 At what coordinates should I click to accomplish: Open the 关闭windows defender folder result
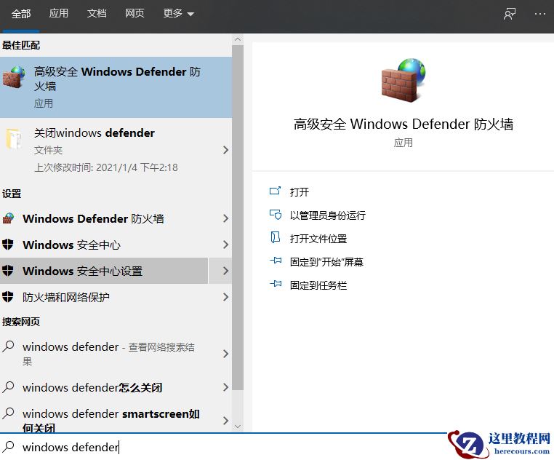tap(116, 150)
